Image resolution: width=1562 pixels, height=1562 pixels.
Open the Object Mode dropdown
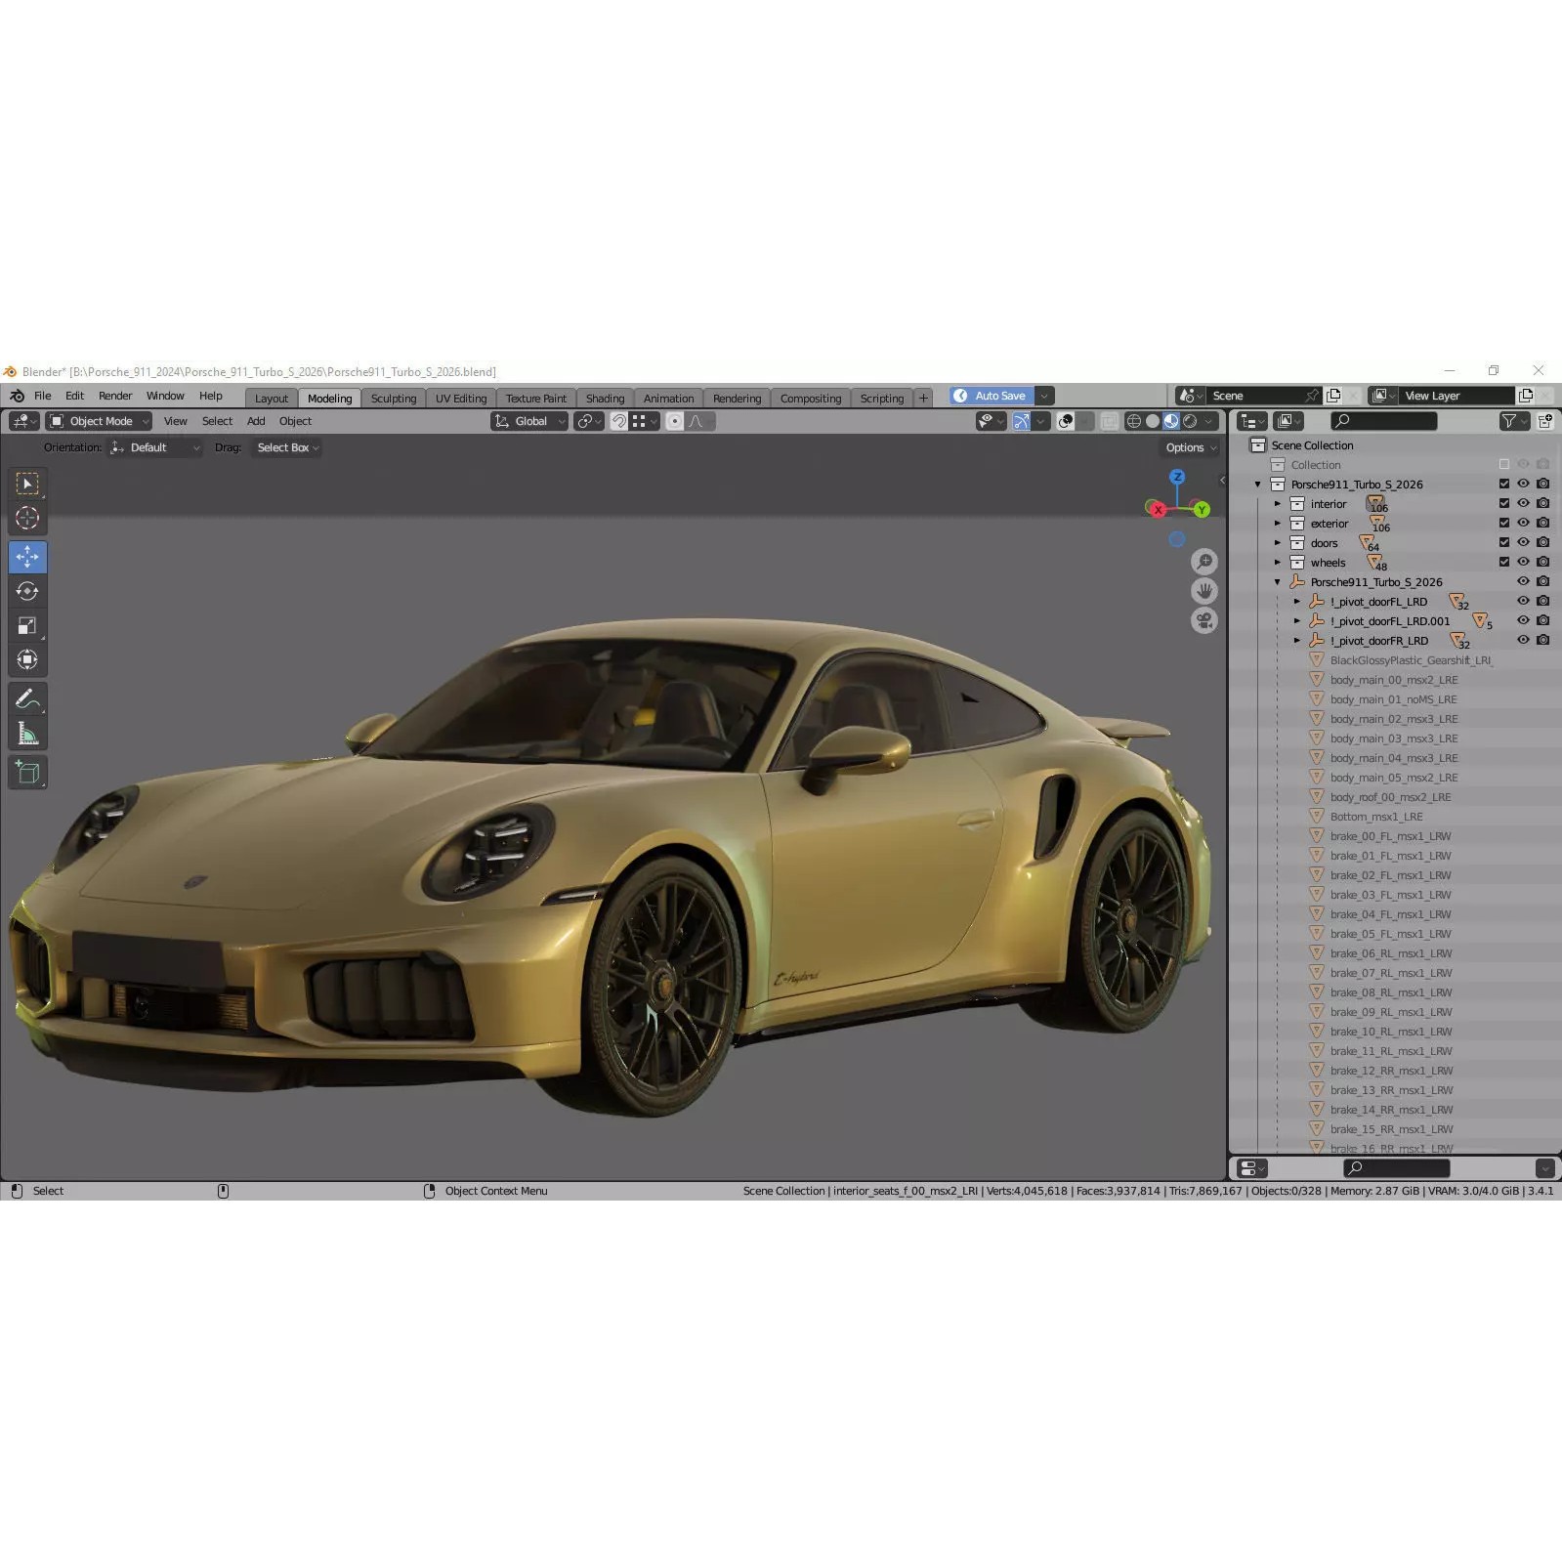(x=100, y=421)
